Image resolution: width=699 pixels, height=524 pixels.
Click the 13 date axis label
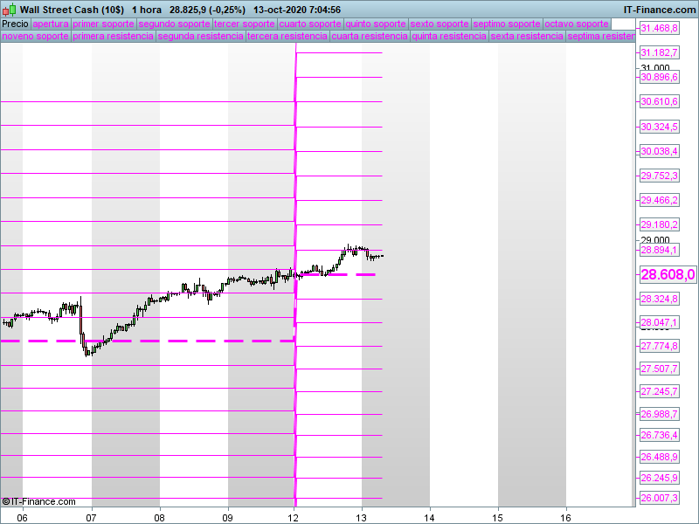click(361, 518)
